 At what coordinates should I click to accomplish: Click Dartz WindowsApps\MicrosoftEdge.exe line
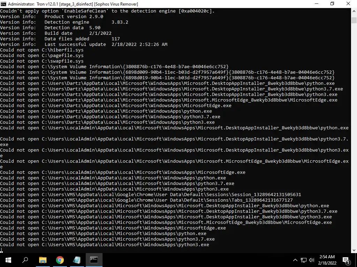[116, 106]
